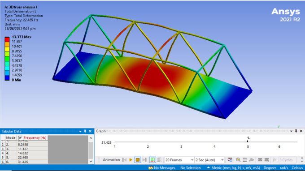Expand the Tabular Data panel options arrow

click(x=80, y=132)
